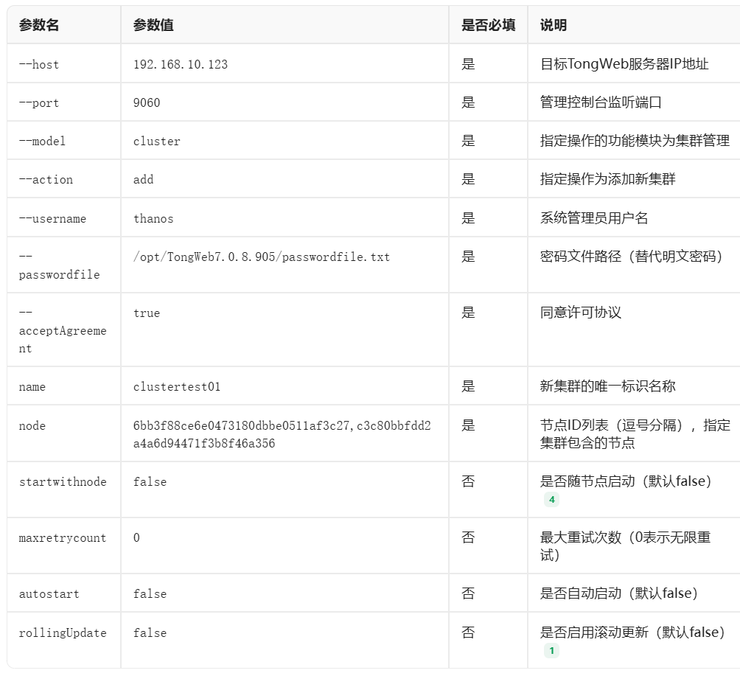Click 是 in the --passwordfile row
The height and width of the screenshot is (676, 740).
(x=468, y=256)
